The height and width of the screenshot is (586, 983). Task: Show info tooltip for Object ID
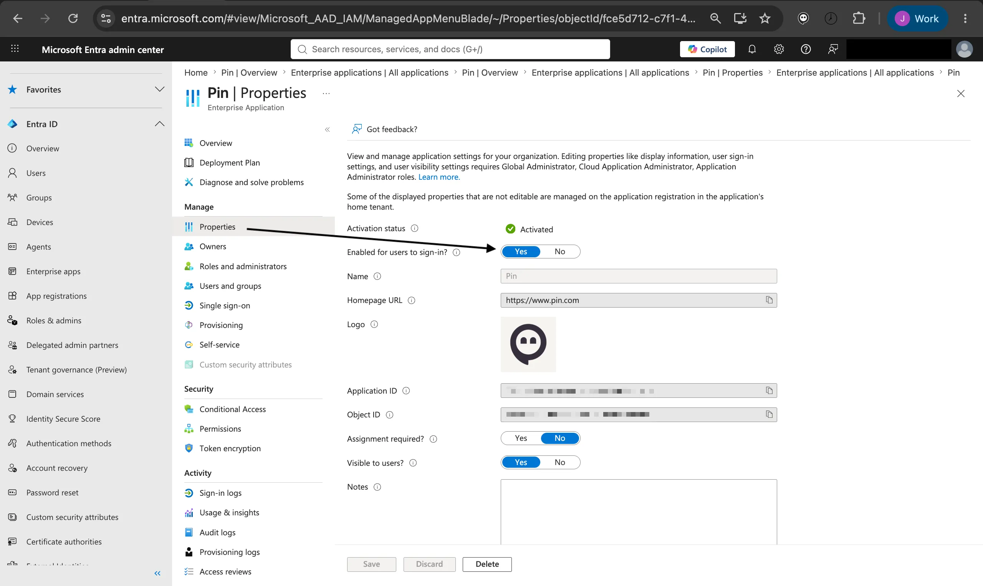390,415
